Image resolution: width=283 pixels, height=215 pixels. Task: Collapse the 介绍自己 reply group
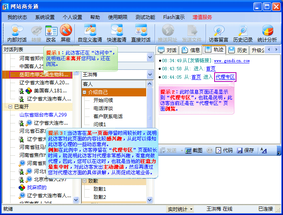[84, 92]
